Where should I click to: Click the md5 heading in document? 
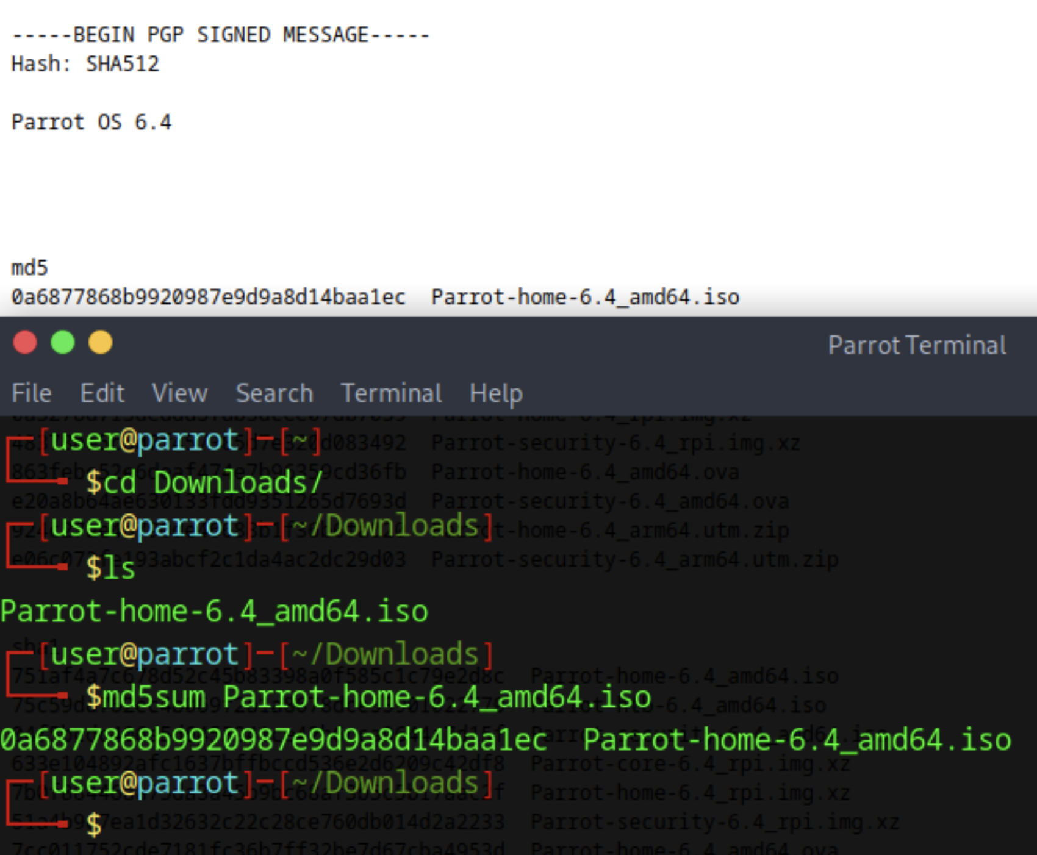[x=29, y=268]
